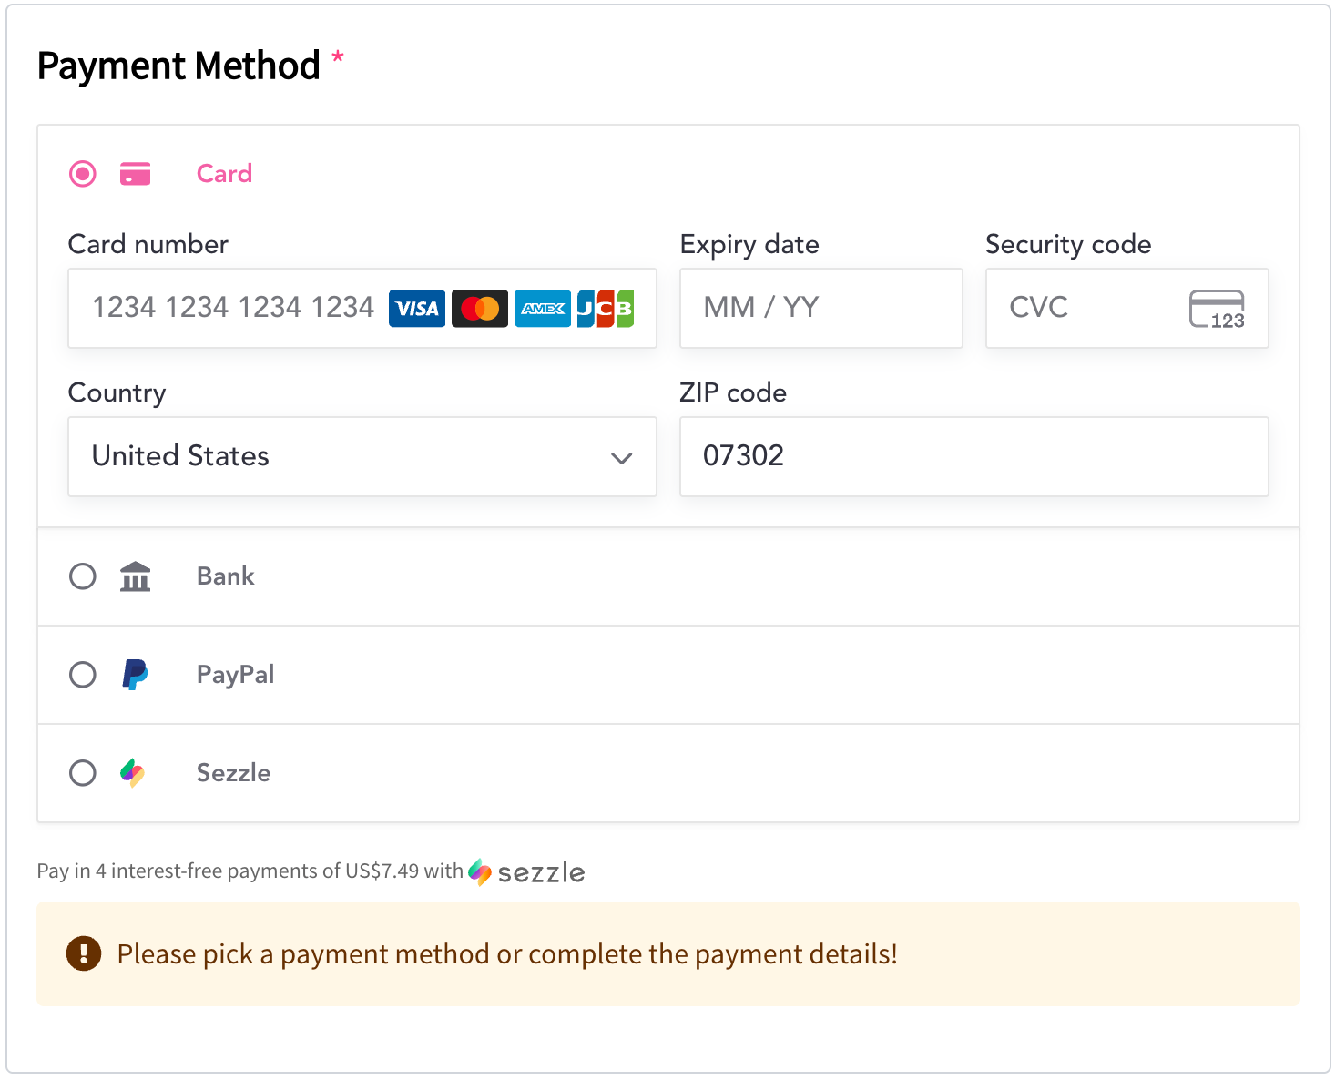
Task: Click the Bank payment option label
Action: pyautogui.click(x=226, y=576)
